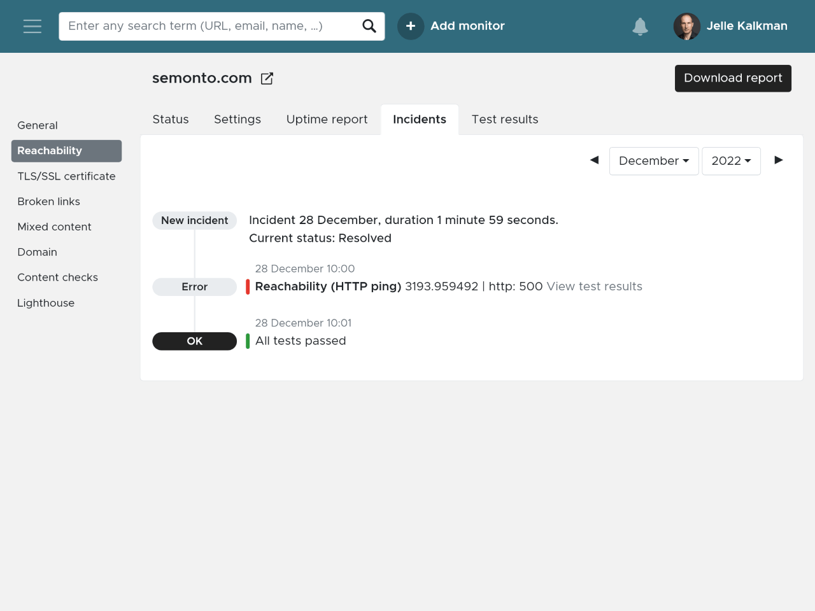Open the hamburger navigation menu
This screenshot has width=815, height=611.
click(32, 26)
